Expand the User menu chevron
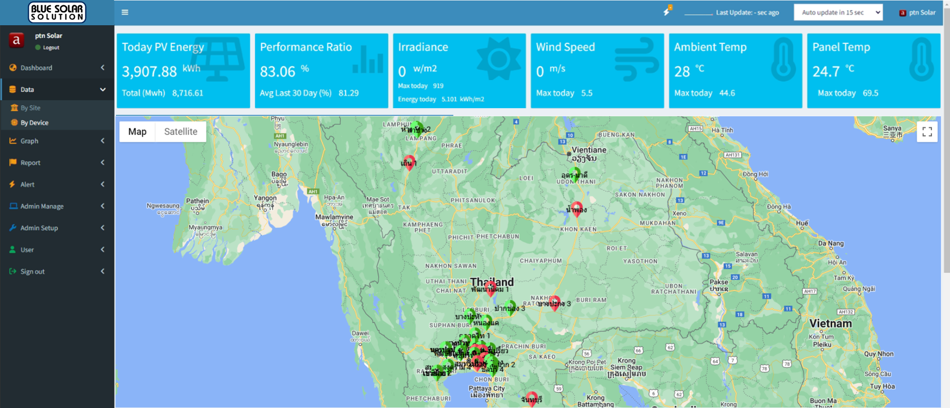 click(x=103, y=249)
